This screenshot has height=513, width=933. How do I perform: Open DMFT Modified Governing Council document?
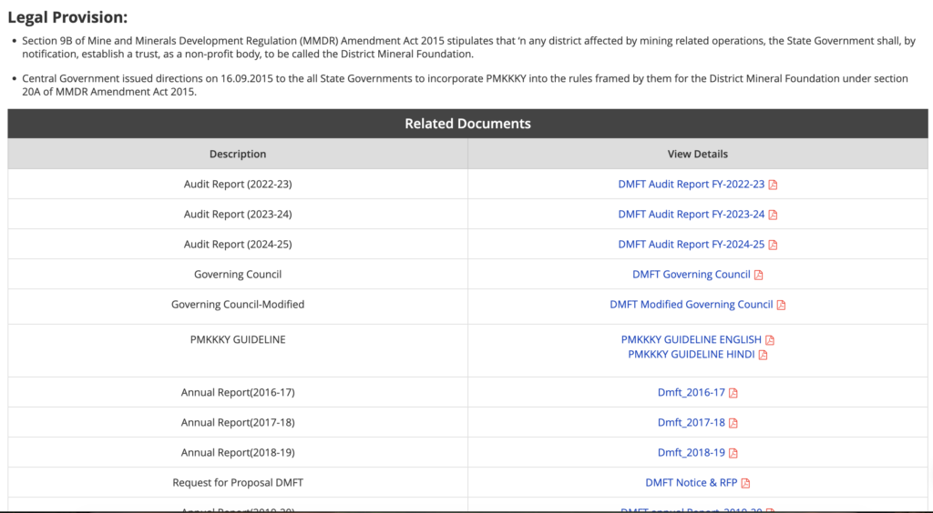[x=691, y=305]
